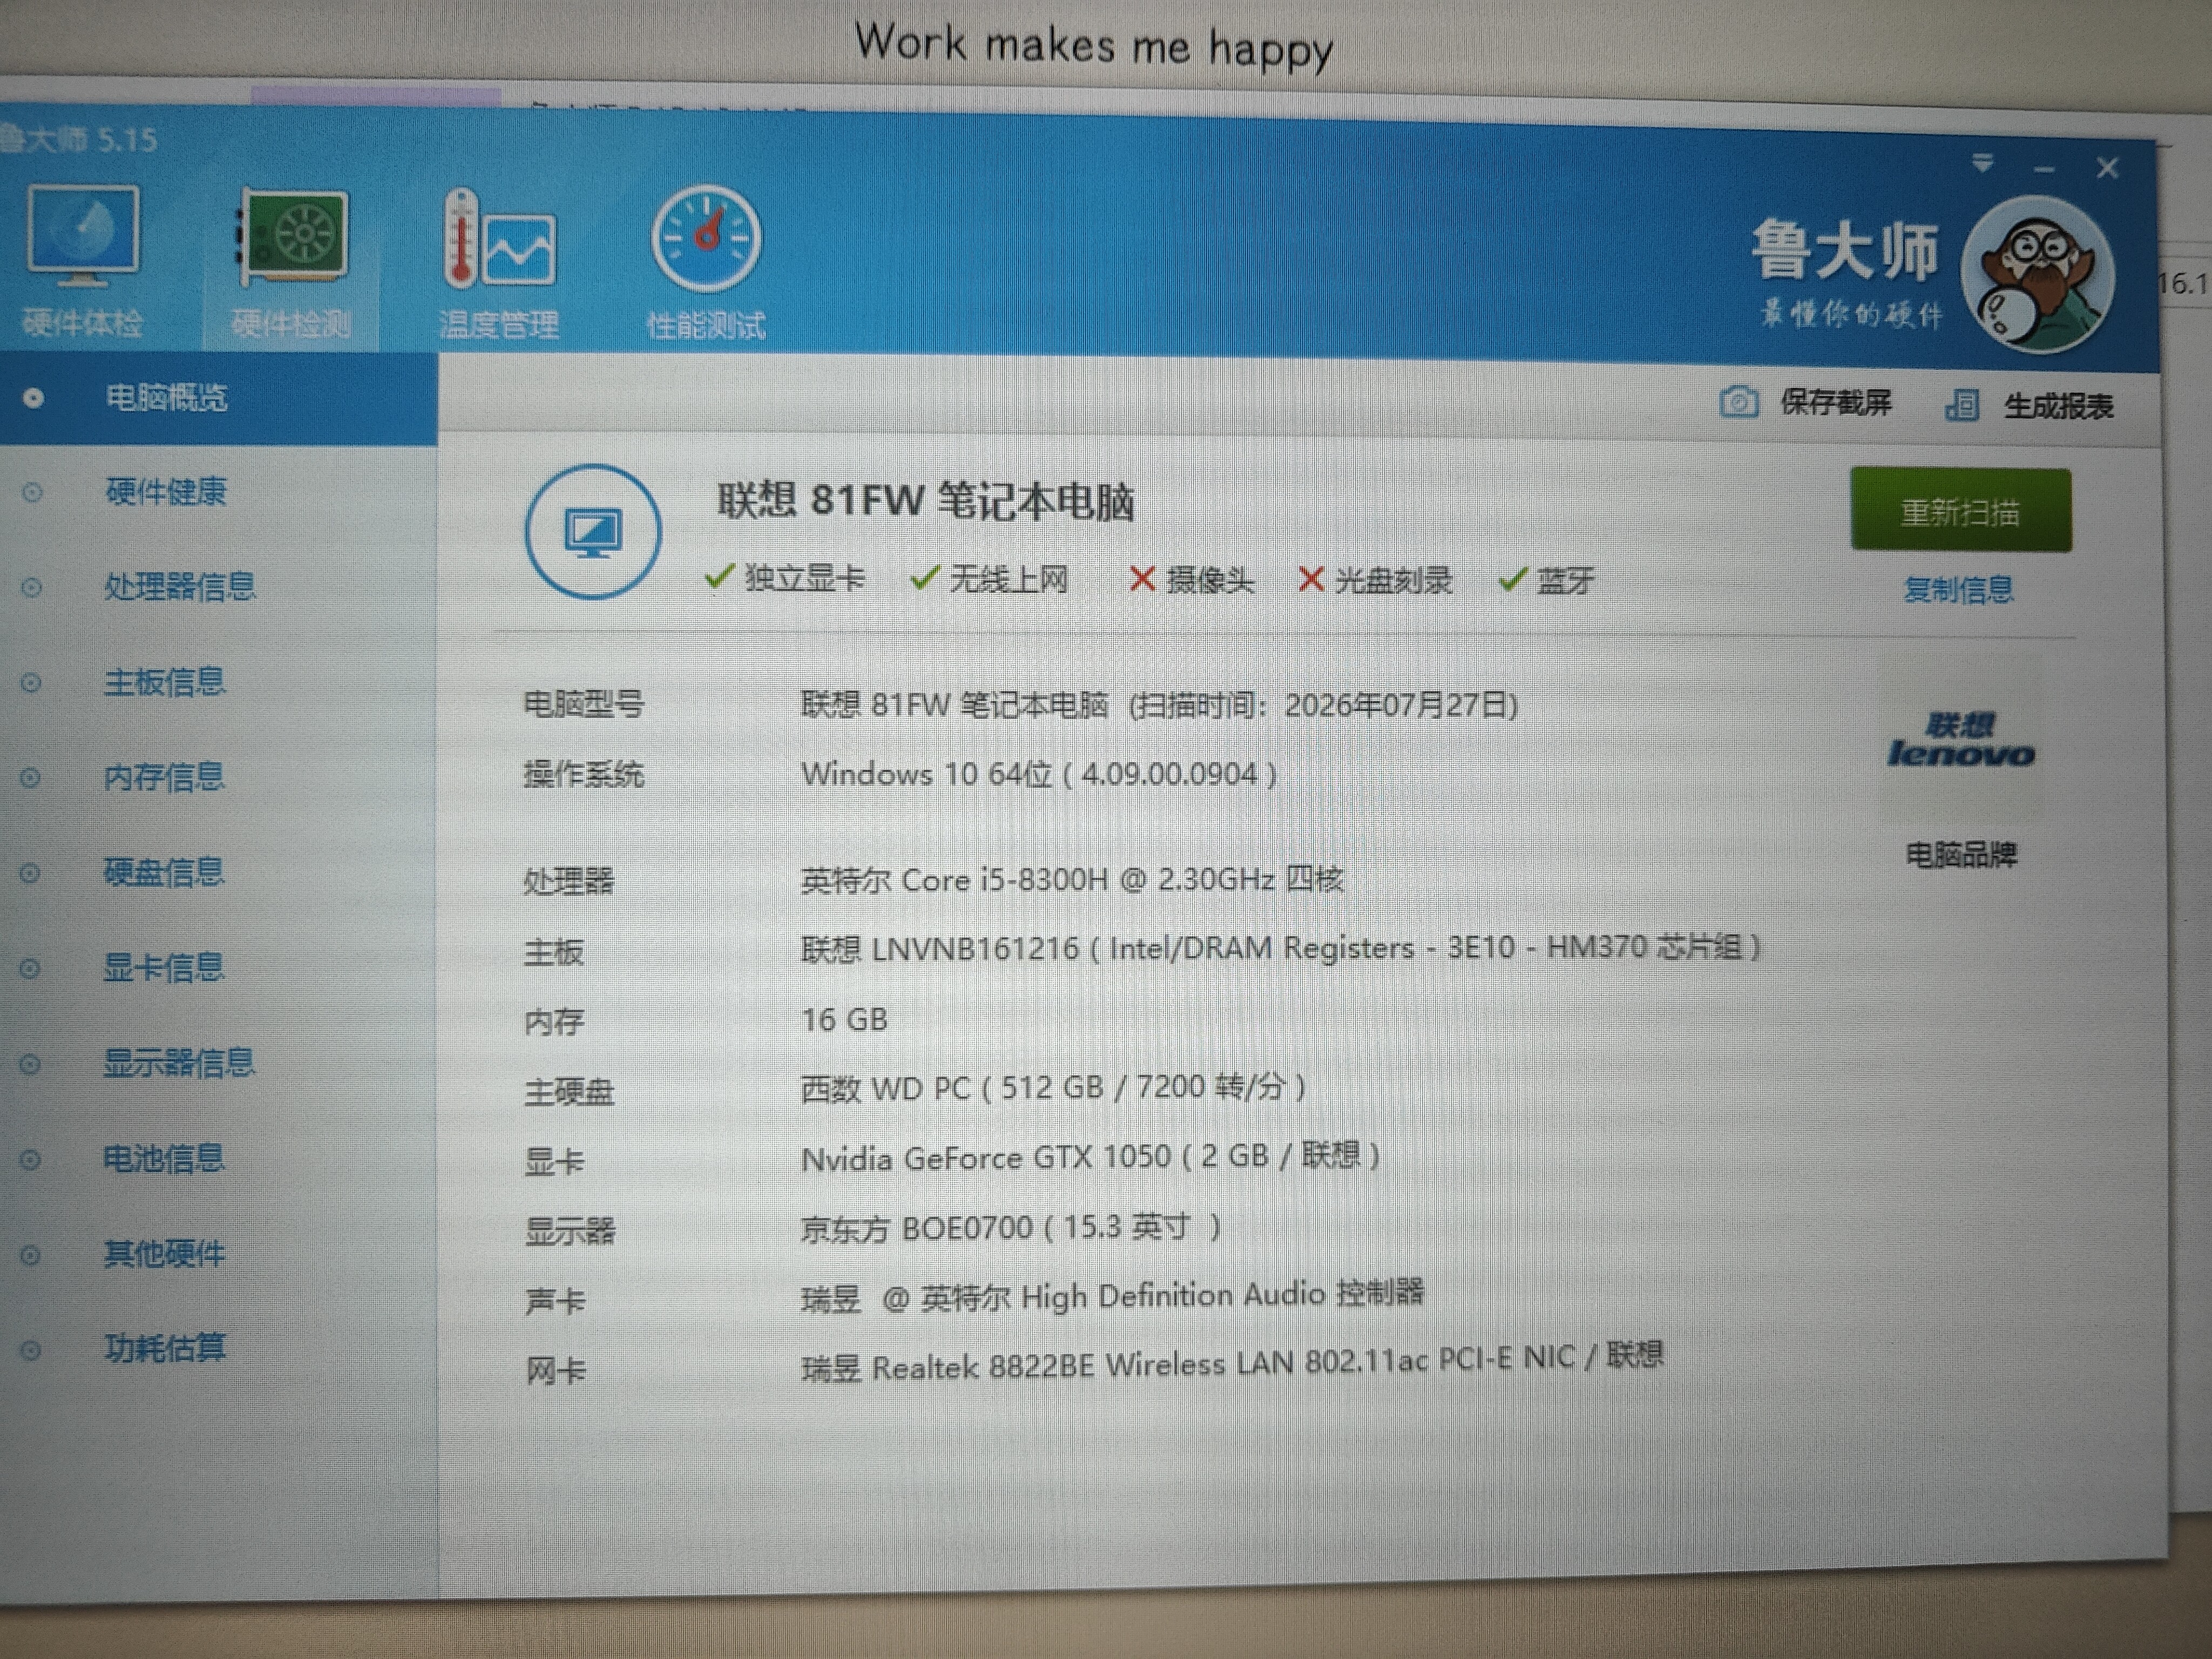This screenshot has width=2212, height=1659.
Task: Click the heading 联想 81FW 笔记本电脑
Action: pos(926,501)
